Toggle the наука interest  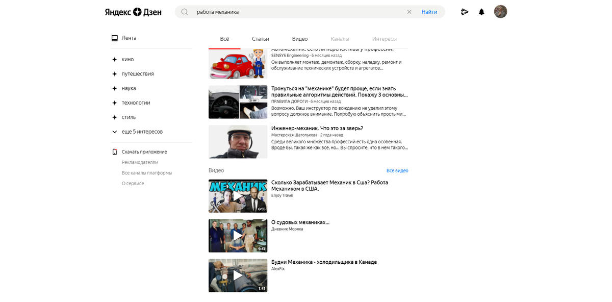[x=114, y=88]
